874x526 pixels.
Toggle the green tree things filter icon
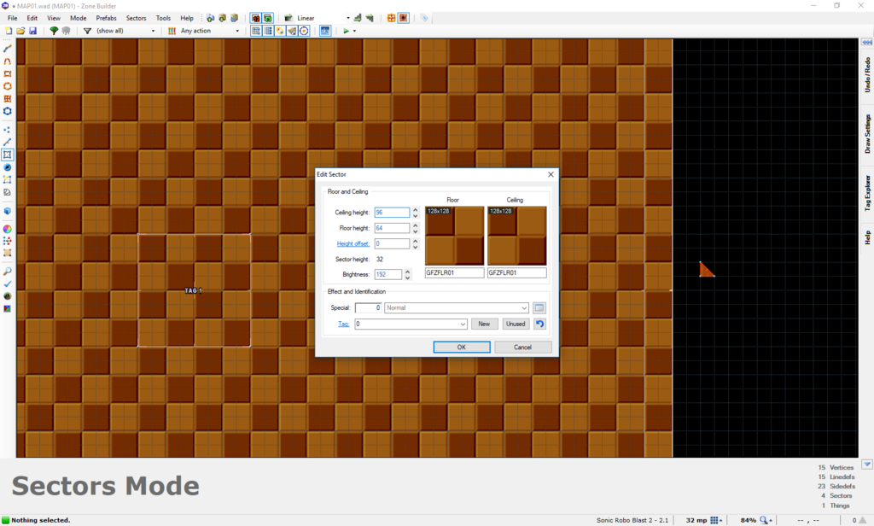[x=54, y=31]
